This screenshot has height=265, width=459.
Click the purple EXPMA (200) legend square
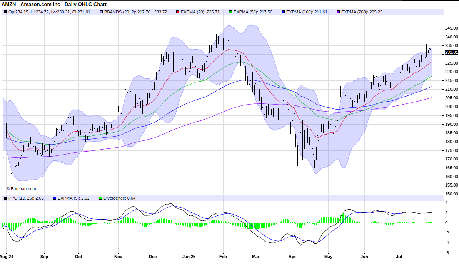(338, 12)
